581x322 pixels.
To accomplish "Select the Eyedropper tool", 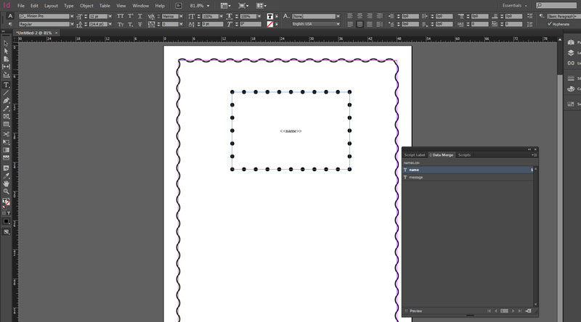I will point(6,176).
